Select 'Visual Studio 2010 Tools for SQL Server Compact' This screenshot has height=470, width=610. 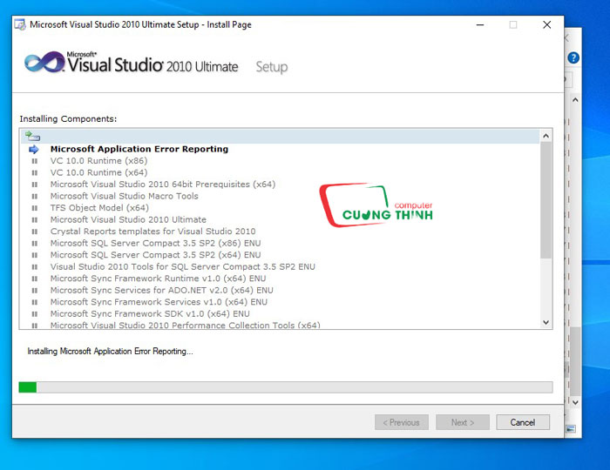pos(182,267)
